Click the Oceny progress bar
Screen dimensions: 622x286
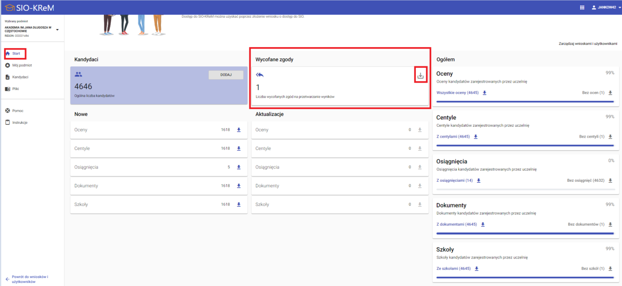[x=525, y=102]
